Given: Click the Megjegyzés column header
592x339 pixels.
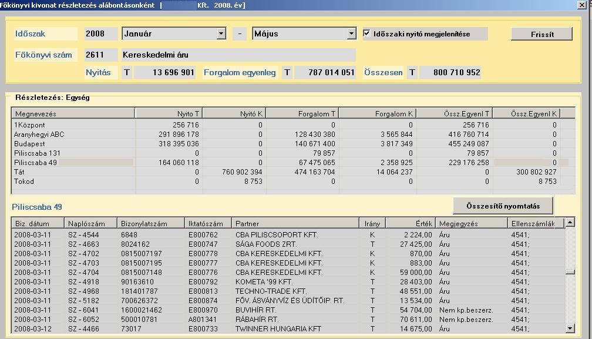Looking at the screenshot, I should point(472,223).
